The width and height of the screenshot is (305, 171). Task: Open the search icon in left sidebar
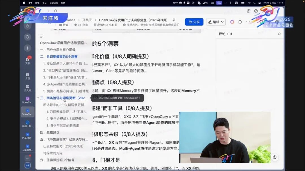click(27, 37)
